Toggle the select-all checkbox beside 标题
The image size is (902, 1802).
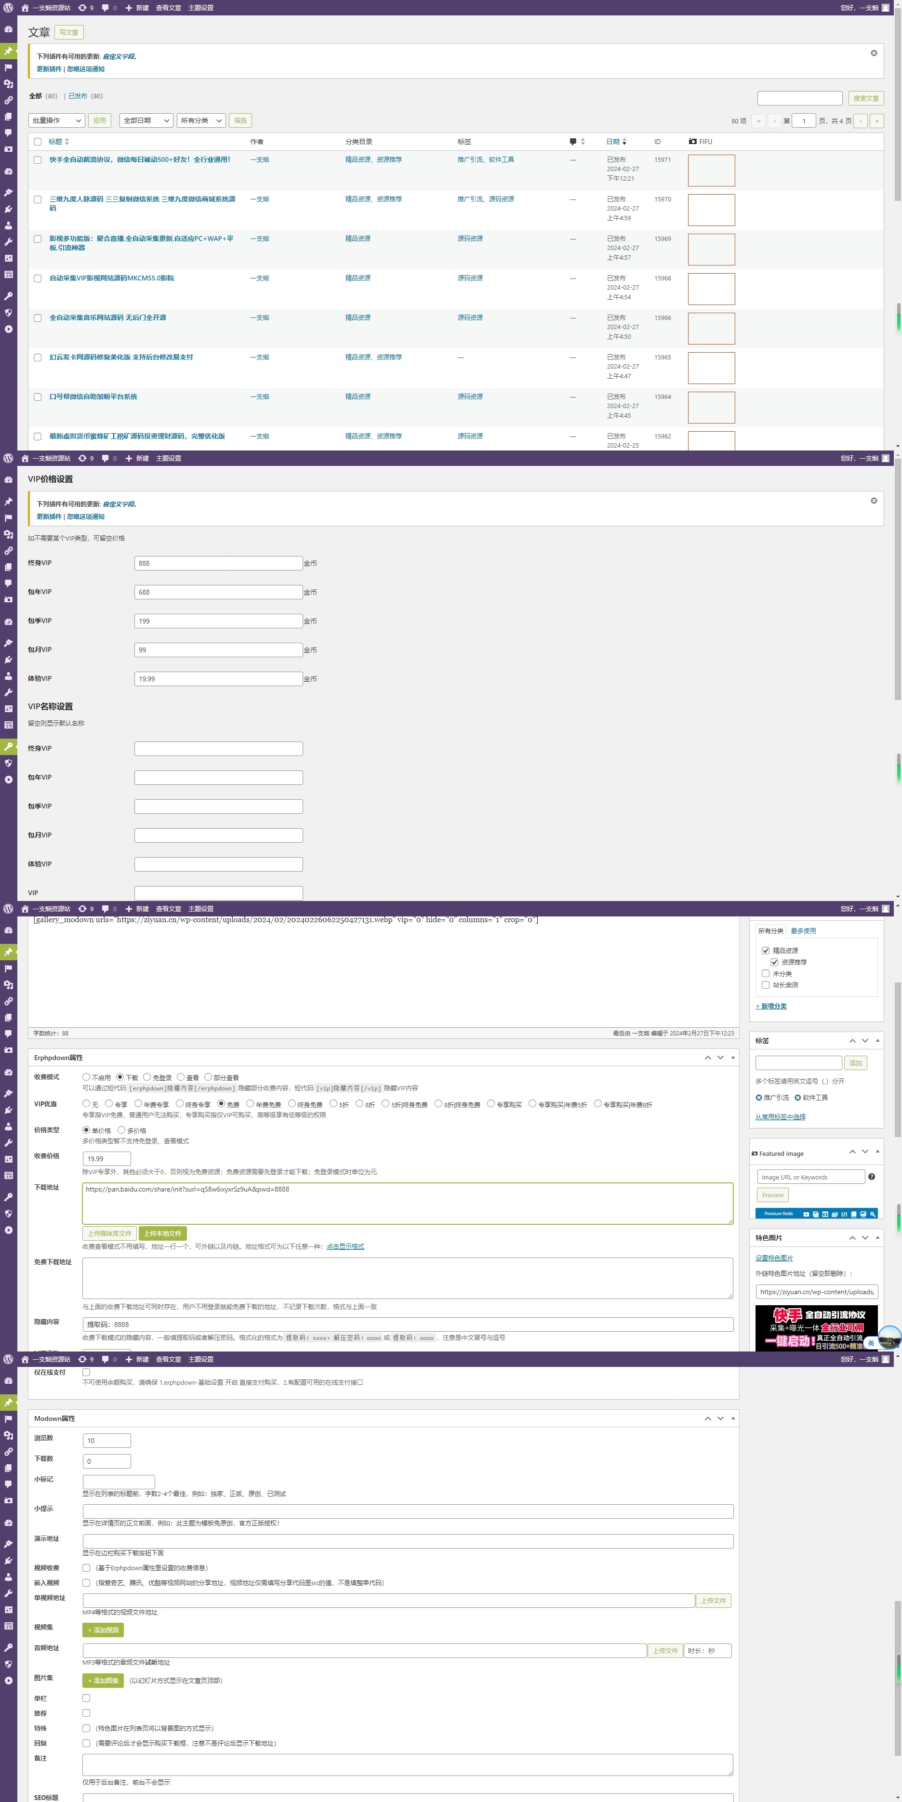click(38, 142)
